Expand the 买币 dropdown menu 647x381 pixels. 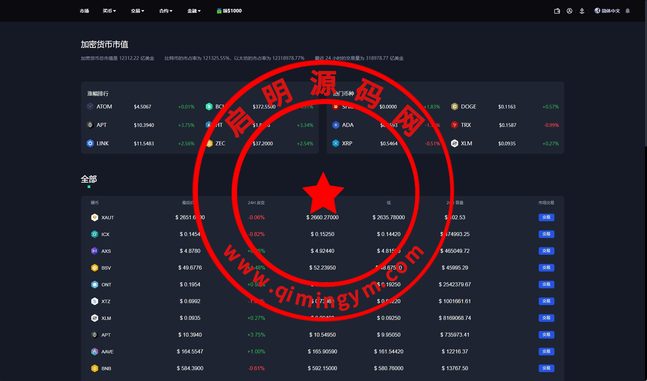point(109,11)
